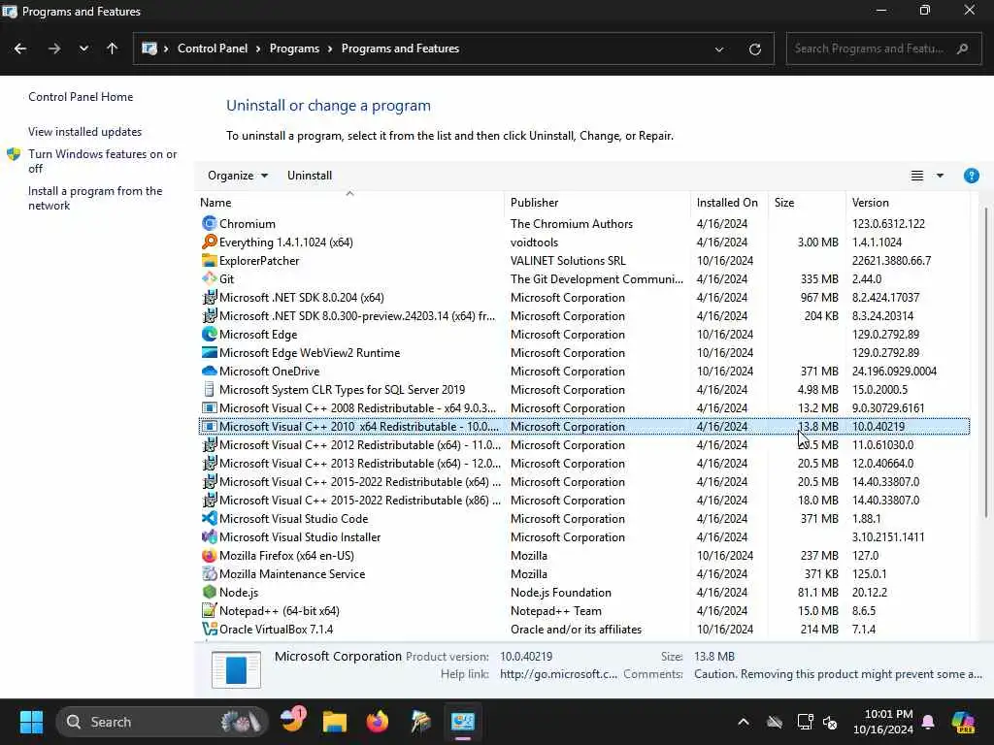Go up one level with up arrow
The height and width of the screenshot is (745, 994).
coord(113,49)
